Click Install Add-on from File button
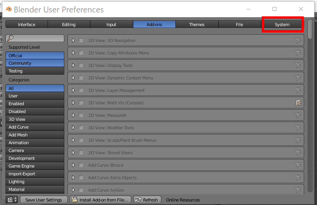The width and height of the screenshot is (317, 205). (101, 200)
